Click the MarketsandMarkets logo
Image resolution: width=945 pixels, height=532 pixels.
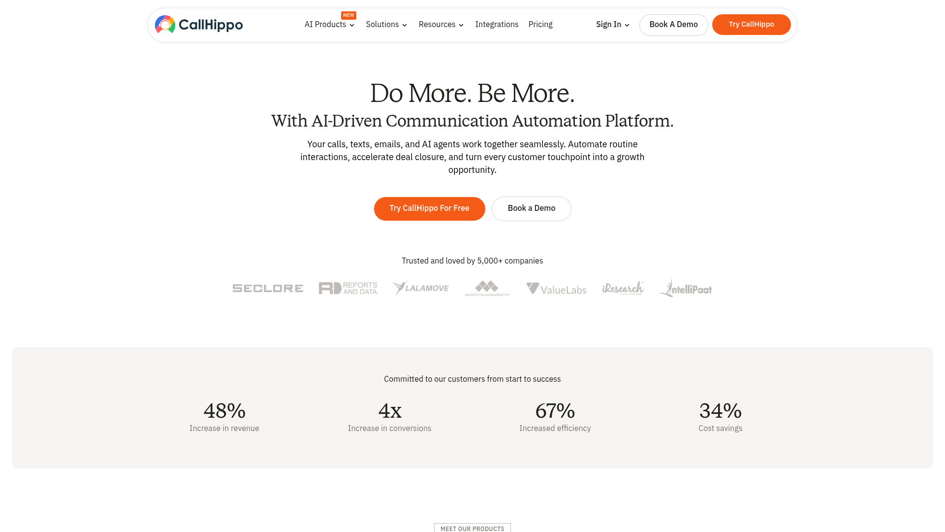(x=488, y=289)
